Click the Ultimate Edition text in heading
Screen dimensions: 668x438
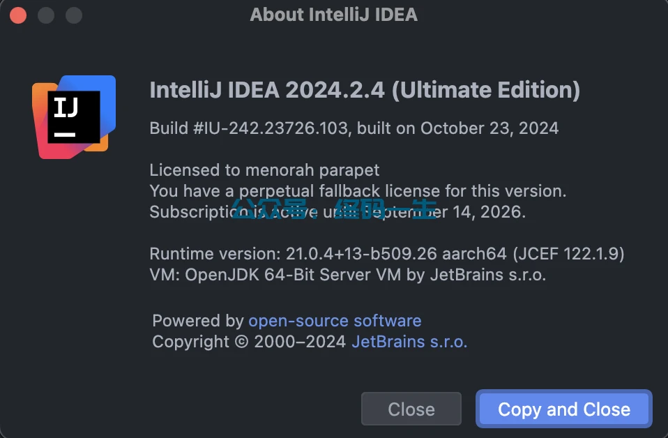486,90
